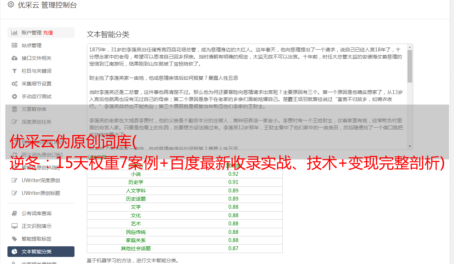Select the 人文学科 category cell
454x264 pixels.
click(136, 191)
